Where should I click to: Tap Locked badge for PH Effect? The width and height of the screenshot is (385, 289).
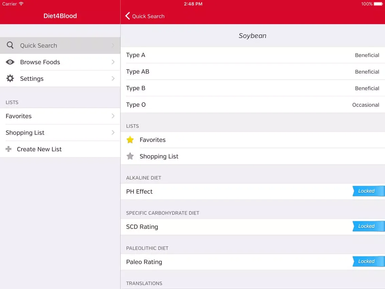(368, 191)
